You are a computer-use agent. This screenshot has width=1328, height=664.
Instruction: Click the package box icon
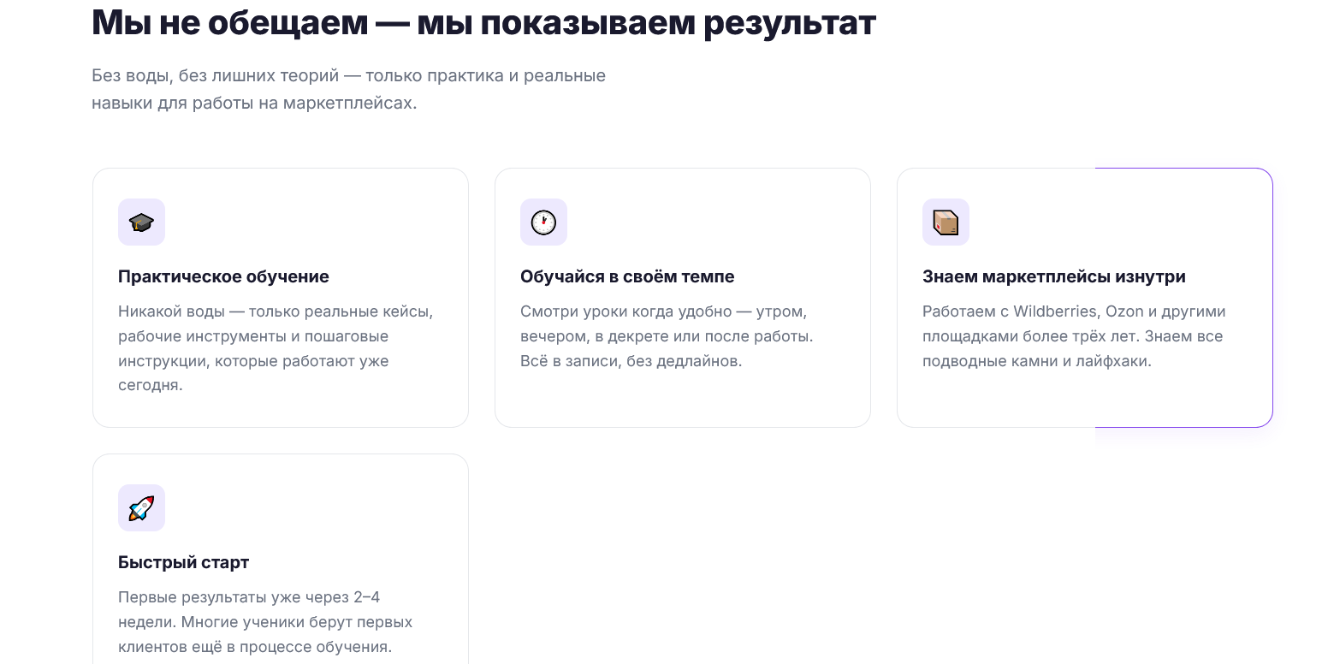coord(946,222)
